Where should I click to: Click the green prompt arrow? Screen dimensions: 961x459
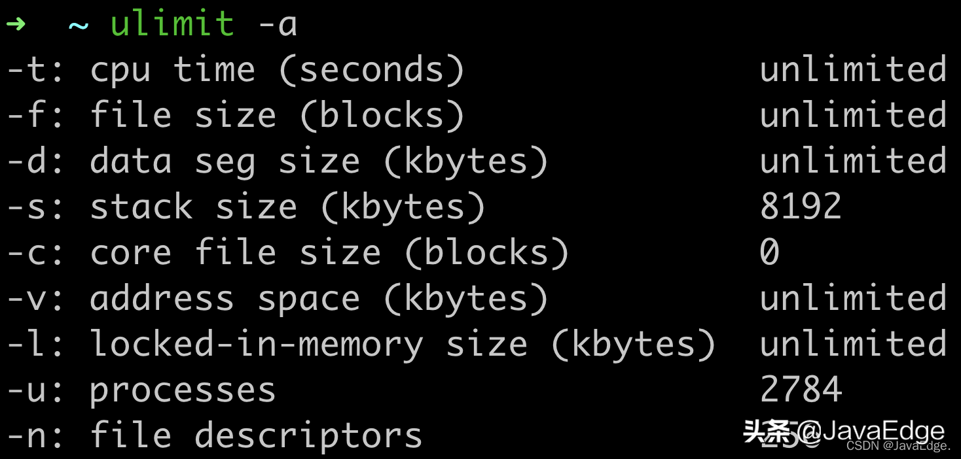[x=16, y=25]
